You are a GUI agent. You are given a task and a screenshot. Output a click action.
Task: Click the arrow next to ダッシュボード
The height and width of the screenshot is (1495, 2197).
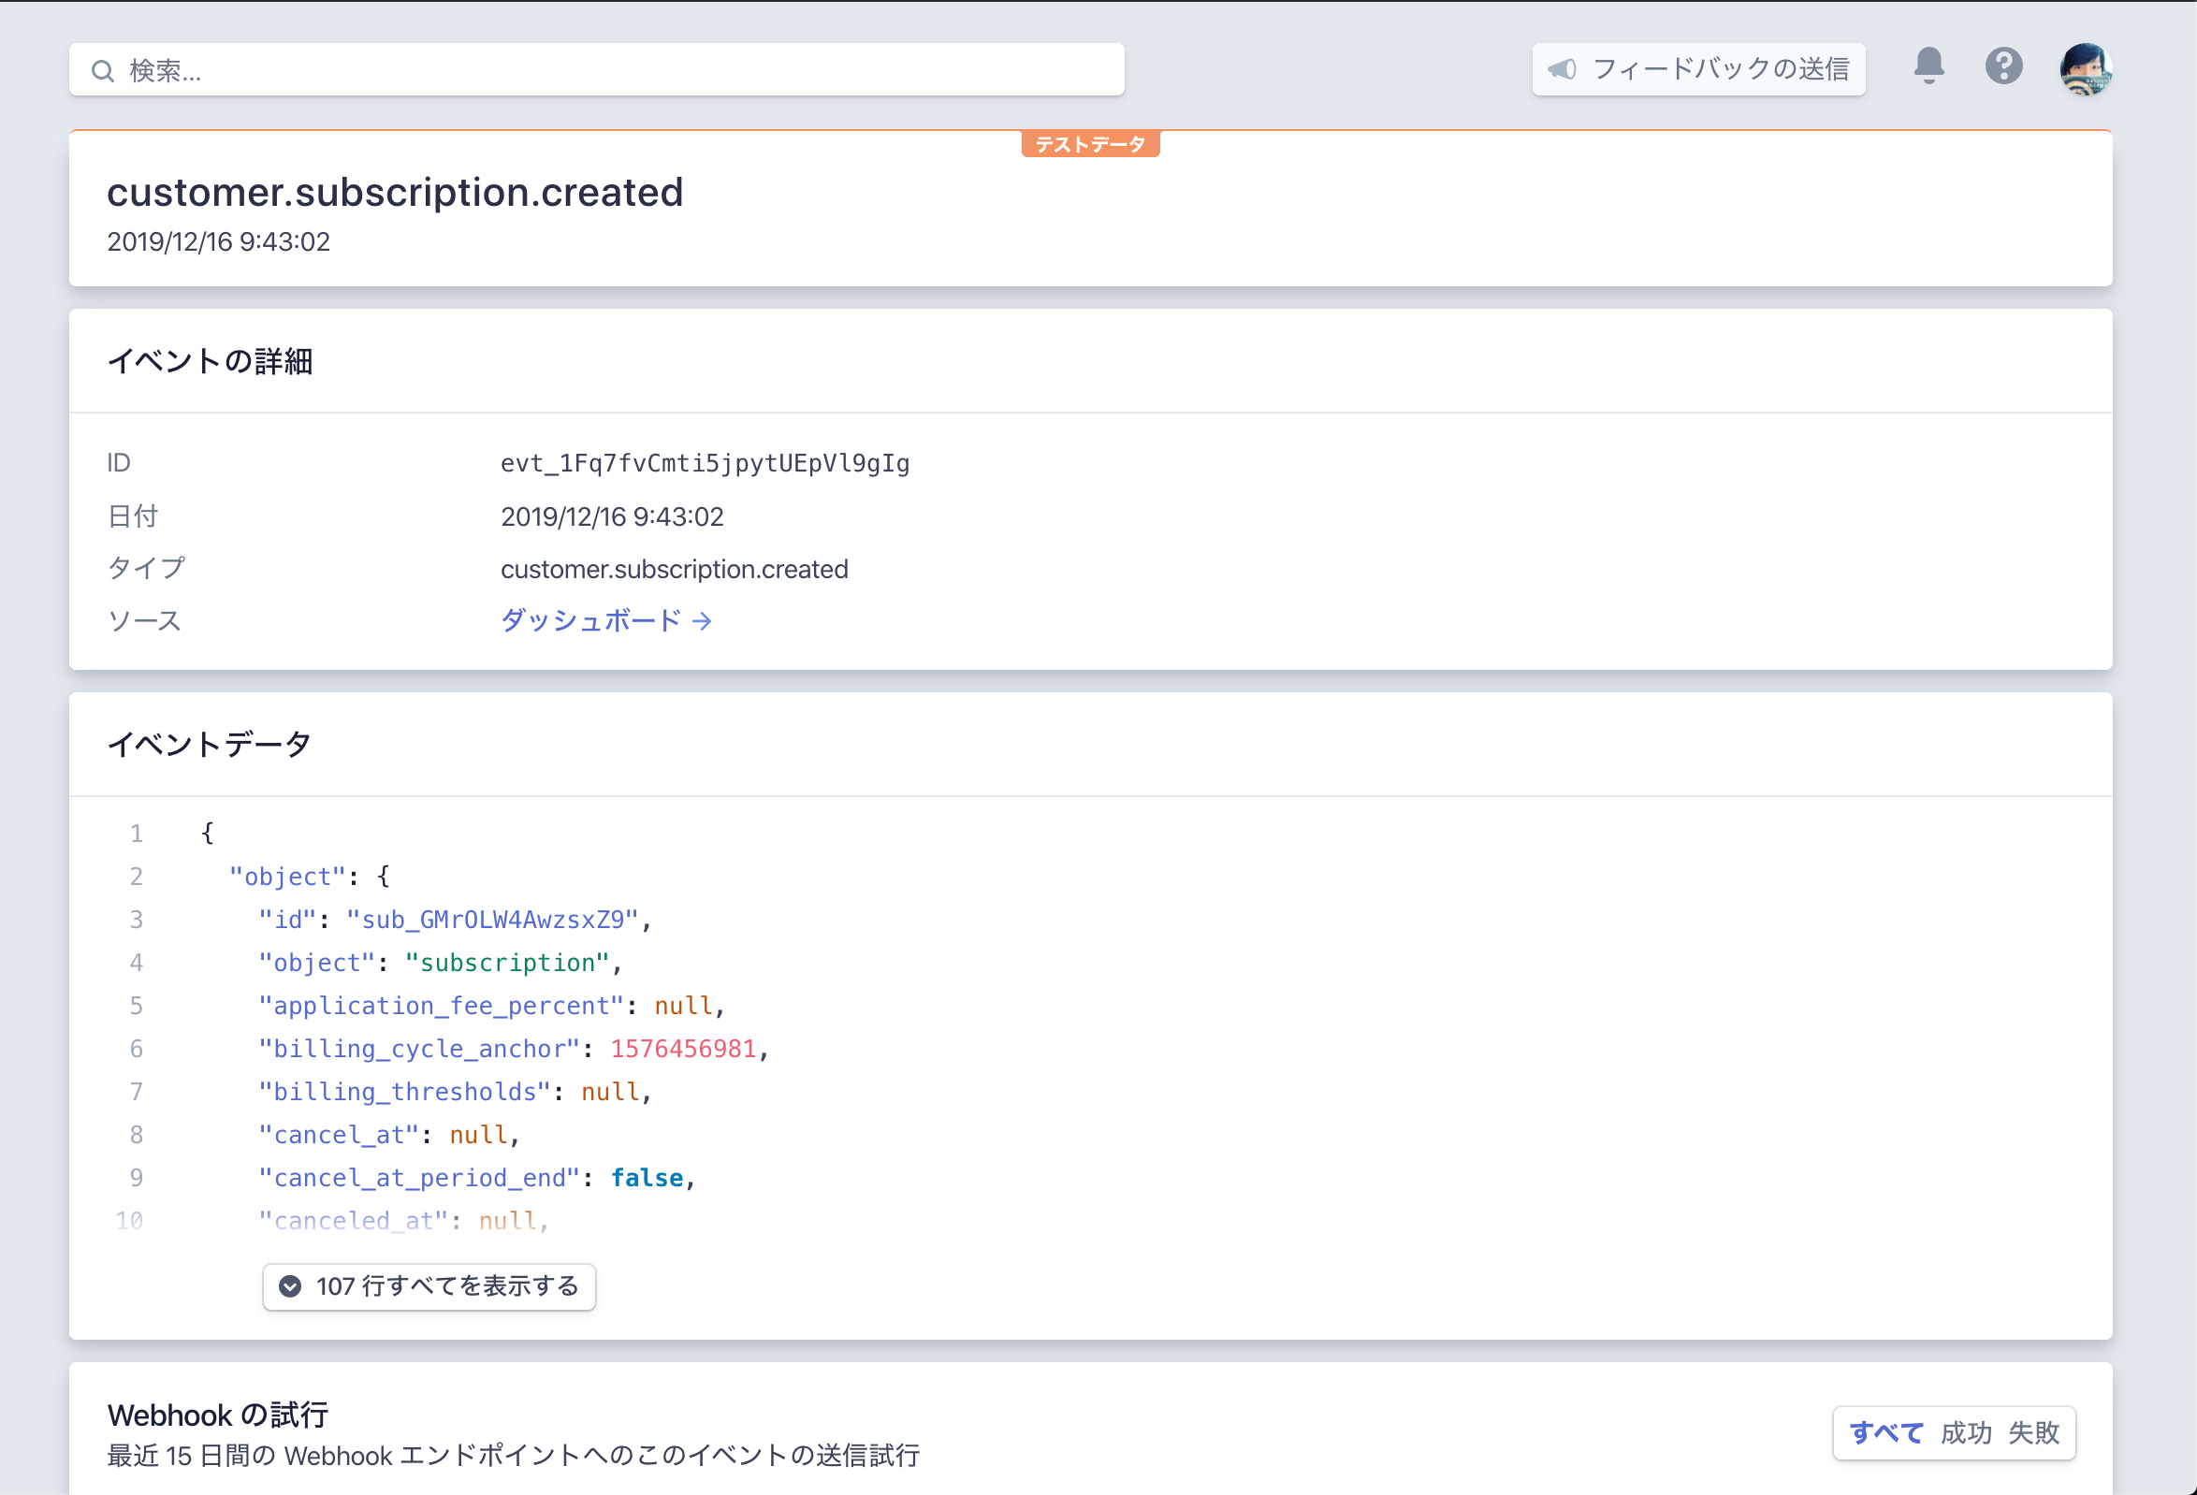(703, 621)
